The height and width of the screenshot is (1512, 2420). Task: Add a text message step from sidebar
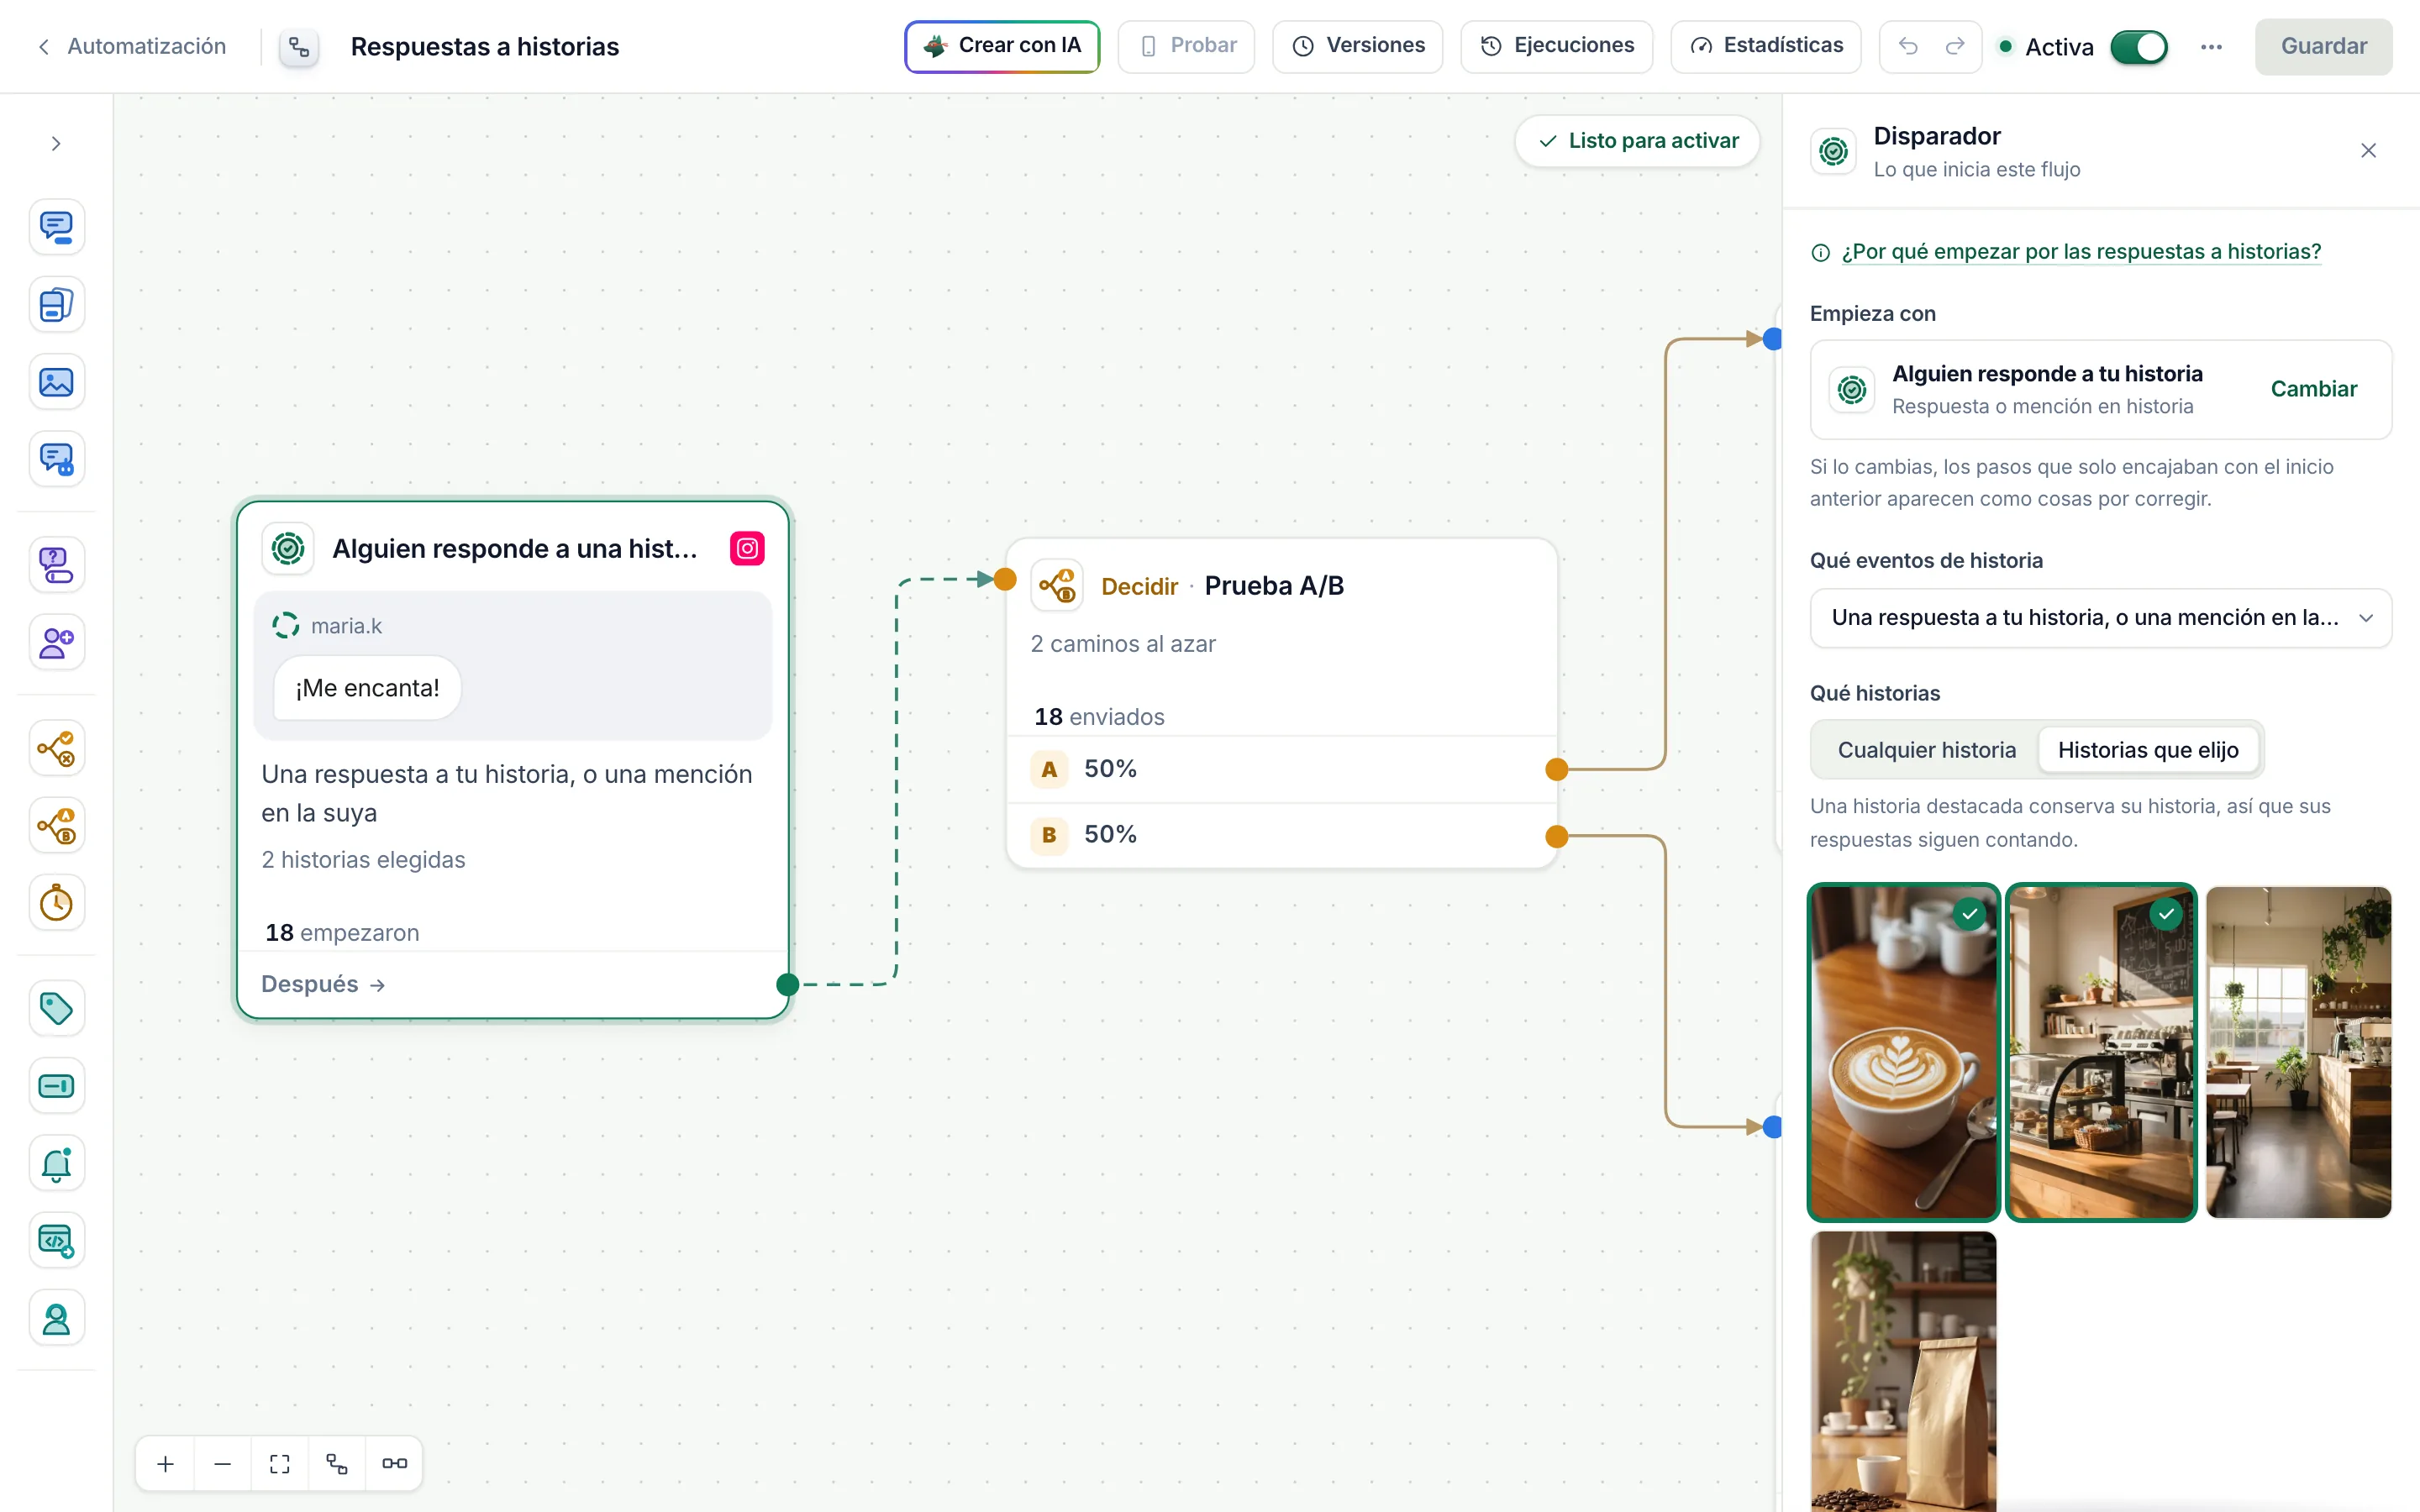pos(56,227)
